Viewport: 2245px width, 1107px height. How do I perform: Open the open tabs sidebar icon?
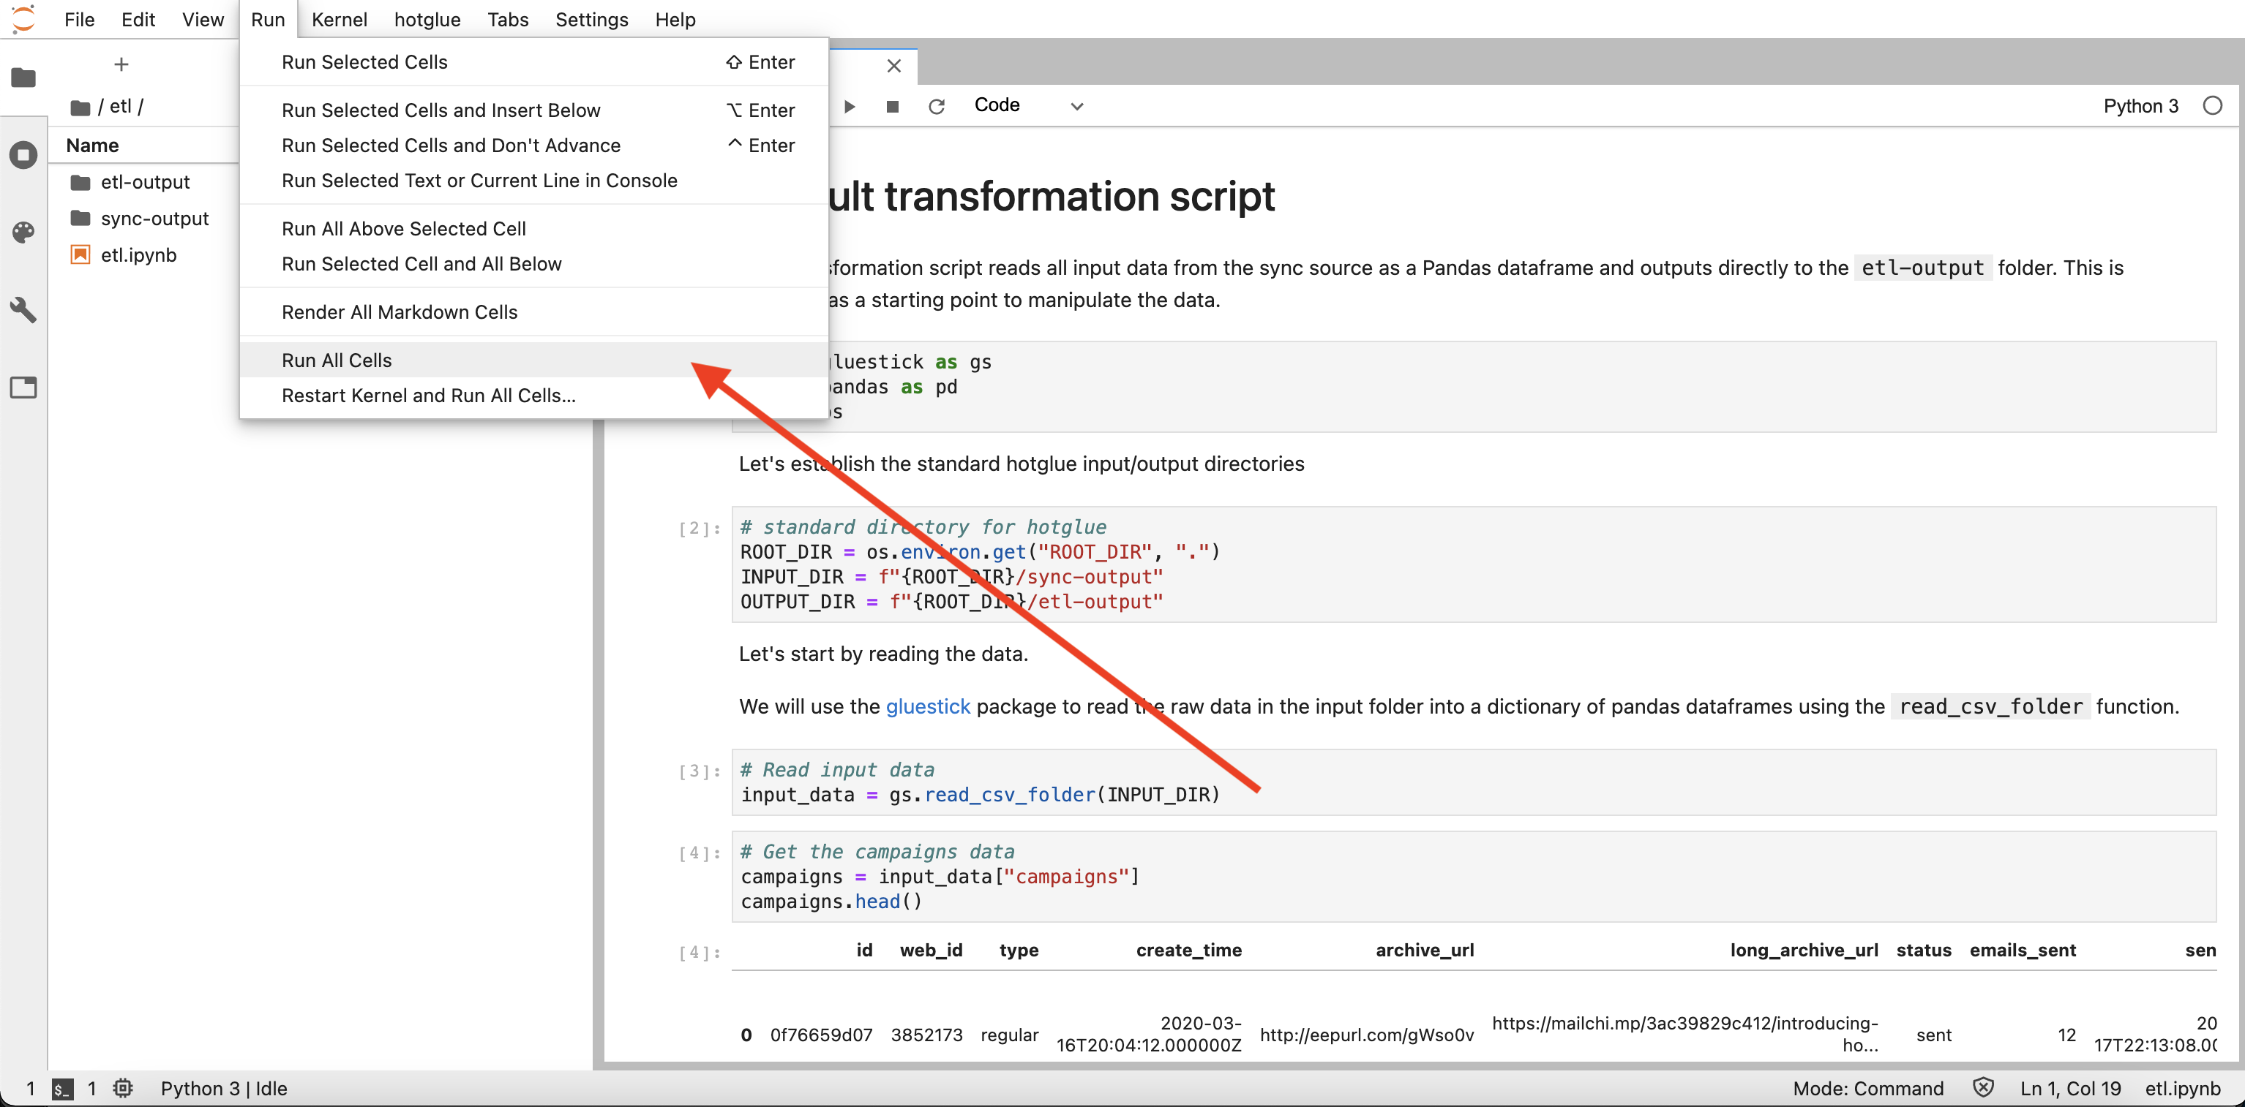coord(23,387)
